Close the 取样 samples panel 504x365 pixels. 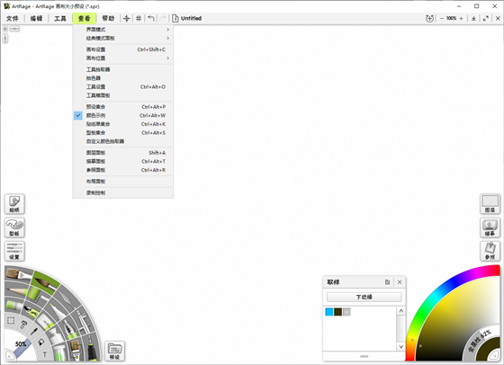click(x=400, y=282)
